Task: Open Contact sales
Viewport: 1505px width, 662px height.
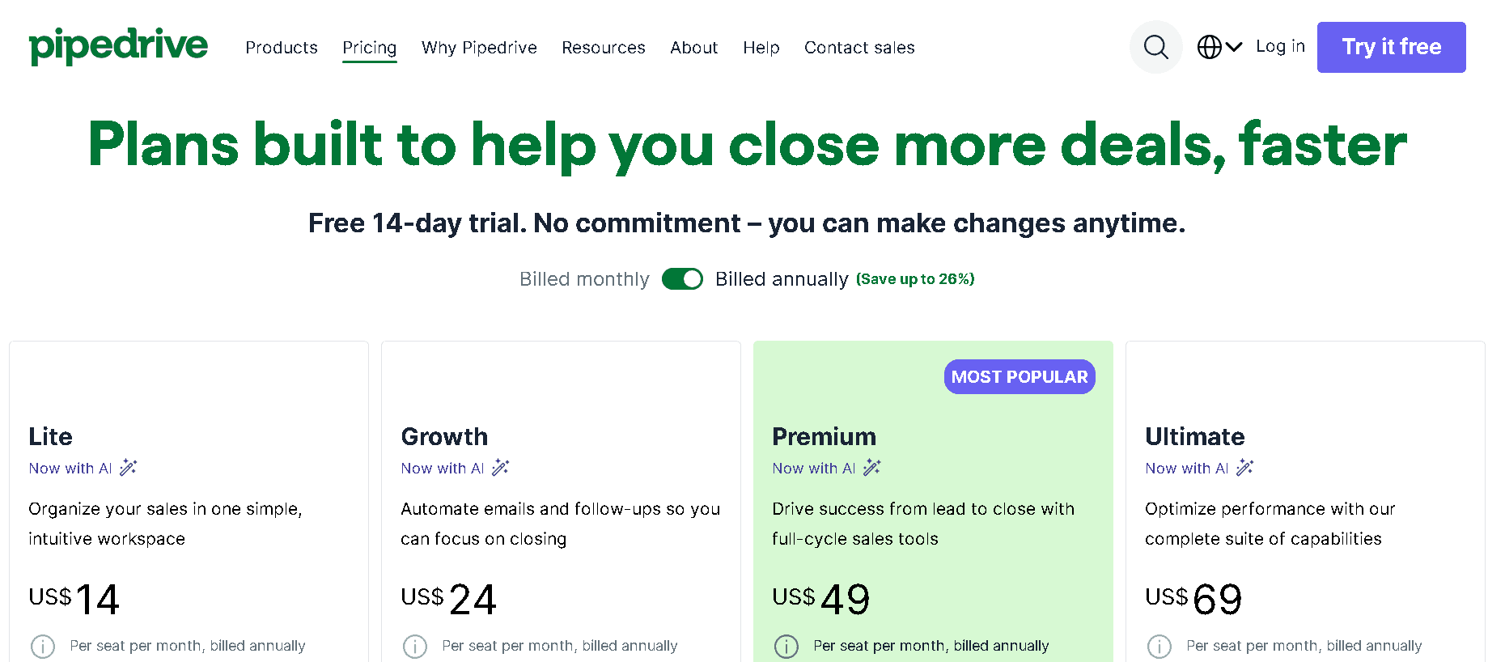Action: click(859, 48)
